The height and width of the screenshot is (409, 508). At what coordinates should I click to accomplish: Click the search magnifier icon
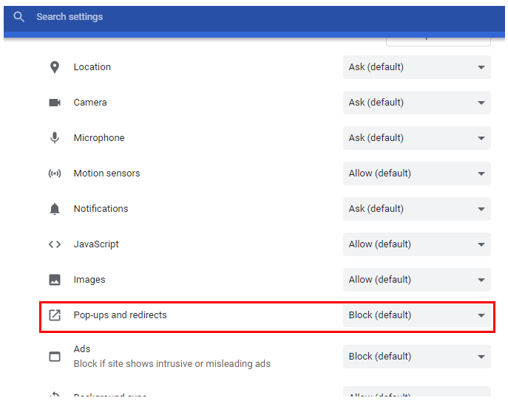(19, 17)
